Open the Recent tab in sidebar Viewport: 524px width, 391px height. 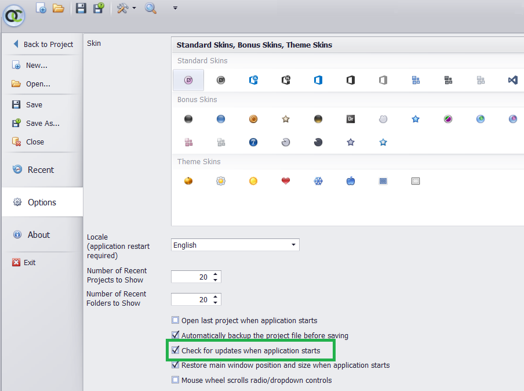click(41, 170)
